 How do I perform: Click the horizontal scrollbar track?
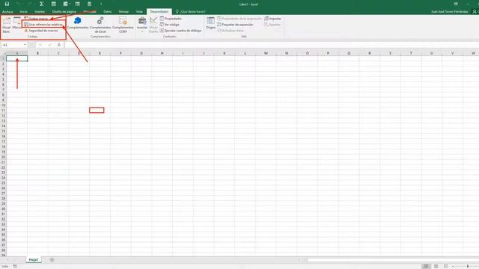pos(393,260)
